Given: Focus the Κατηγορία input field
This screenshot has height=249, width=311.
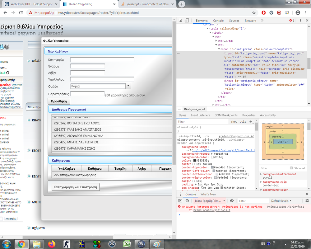Looking at the screenshot, I should (102, 59).
